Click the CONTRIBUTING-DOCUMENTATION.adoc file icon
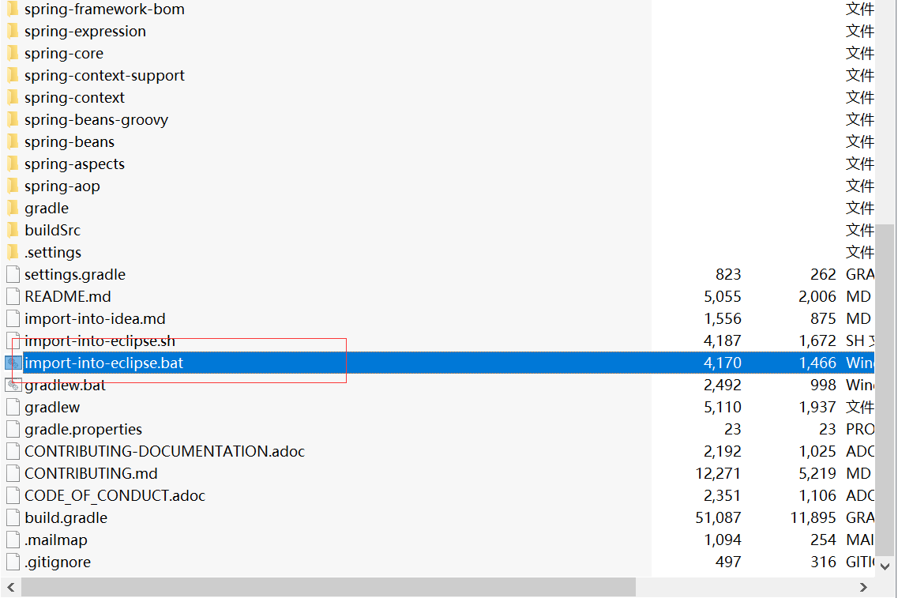898x598 pixels. pos(13,452)
